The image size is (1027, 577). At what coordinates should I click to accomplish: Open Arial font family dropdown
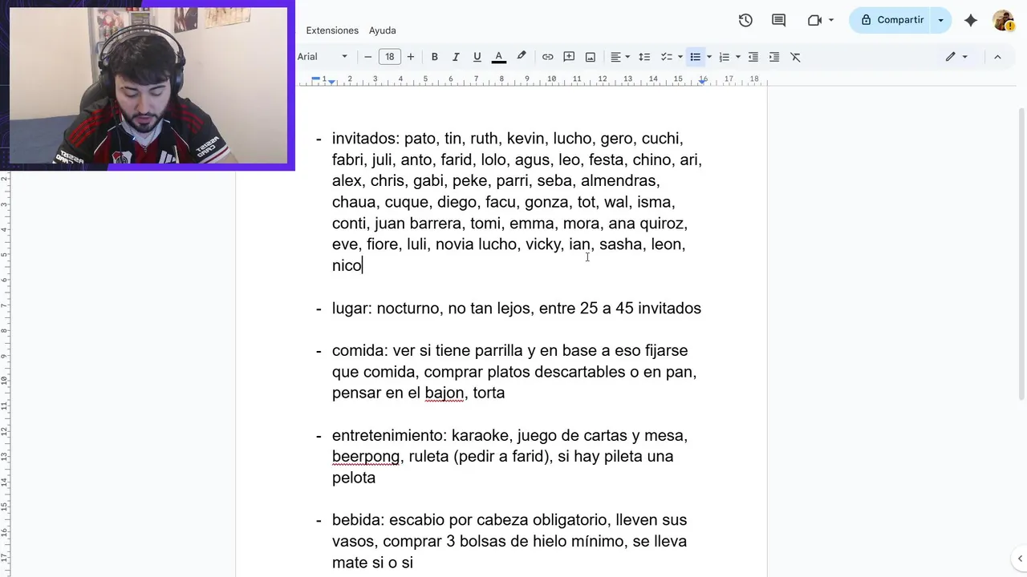(x=323, y=57)
